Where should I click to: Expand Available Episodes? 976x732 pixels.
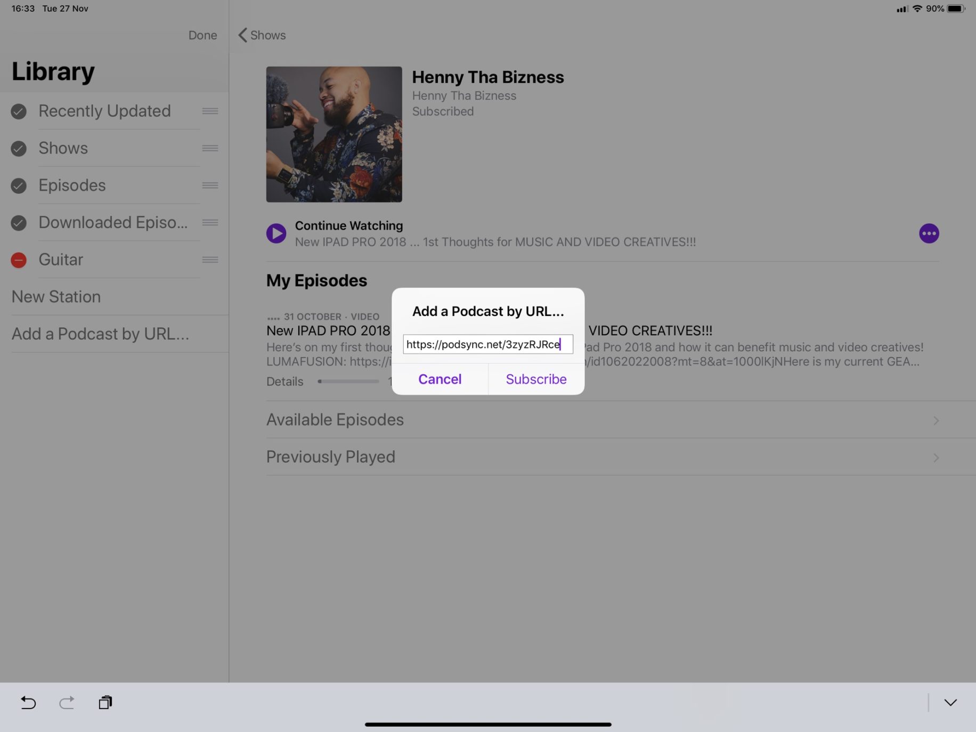tap(602, 420)
